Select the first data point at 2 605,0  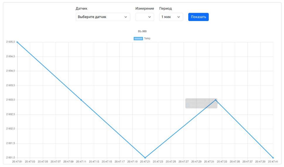17,42
